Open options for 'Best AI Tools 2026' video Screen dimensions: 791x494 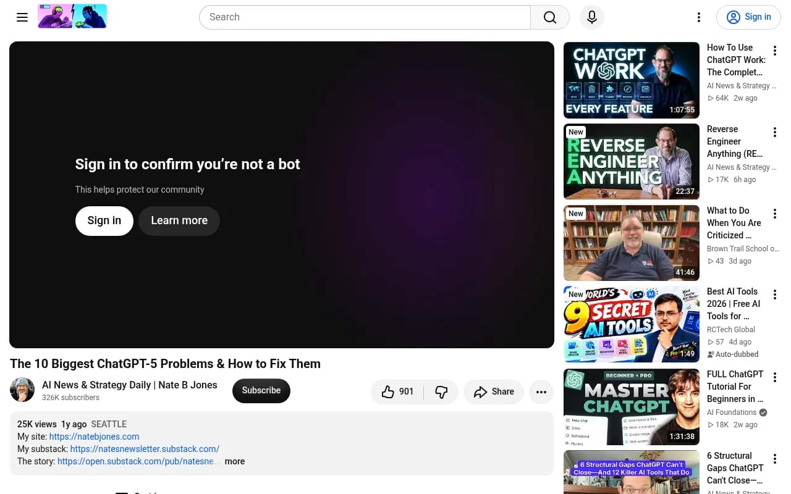click(775, 295)
